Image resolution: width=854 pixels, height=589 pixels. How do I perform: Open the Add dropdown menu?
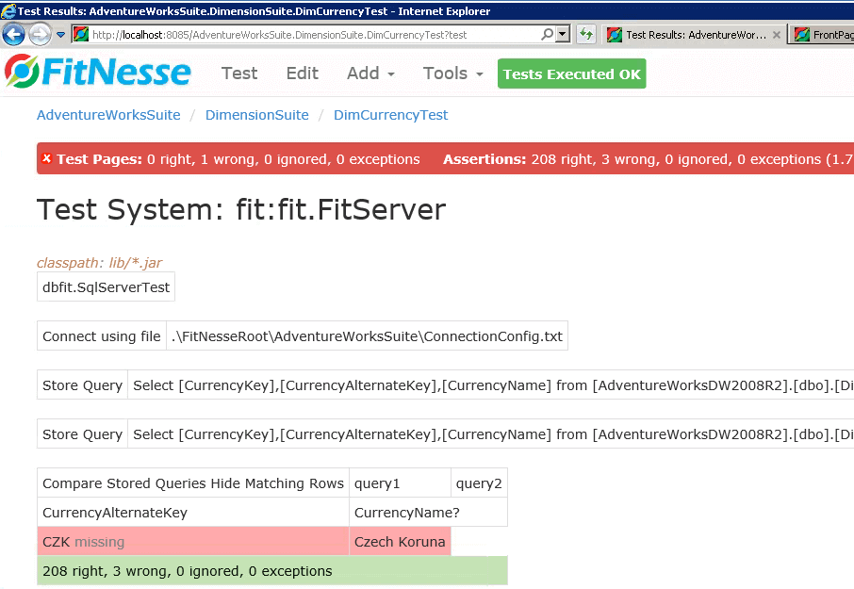370,73
